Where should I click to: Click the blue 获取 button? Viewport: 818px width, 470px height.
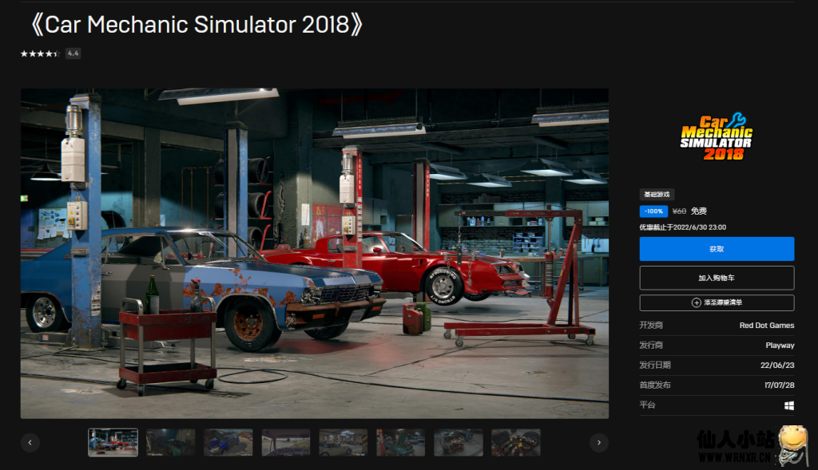click(x=717, y=249)
